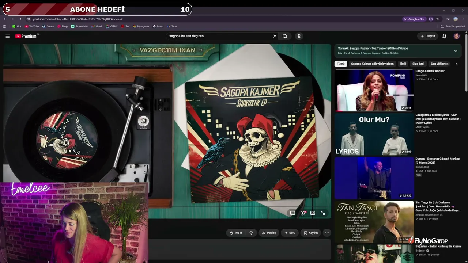Open the YouTube account avatar menu
Screen dimensions: 468x263
[456, 36]
